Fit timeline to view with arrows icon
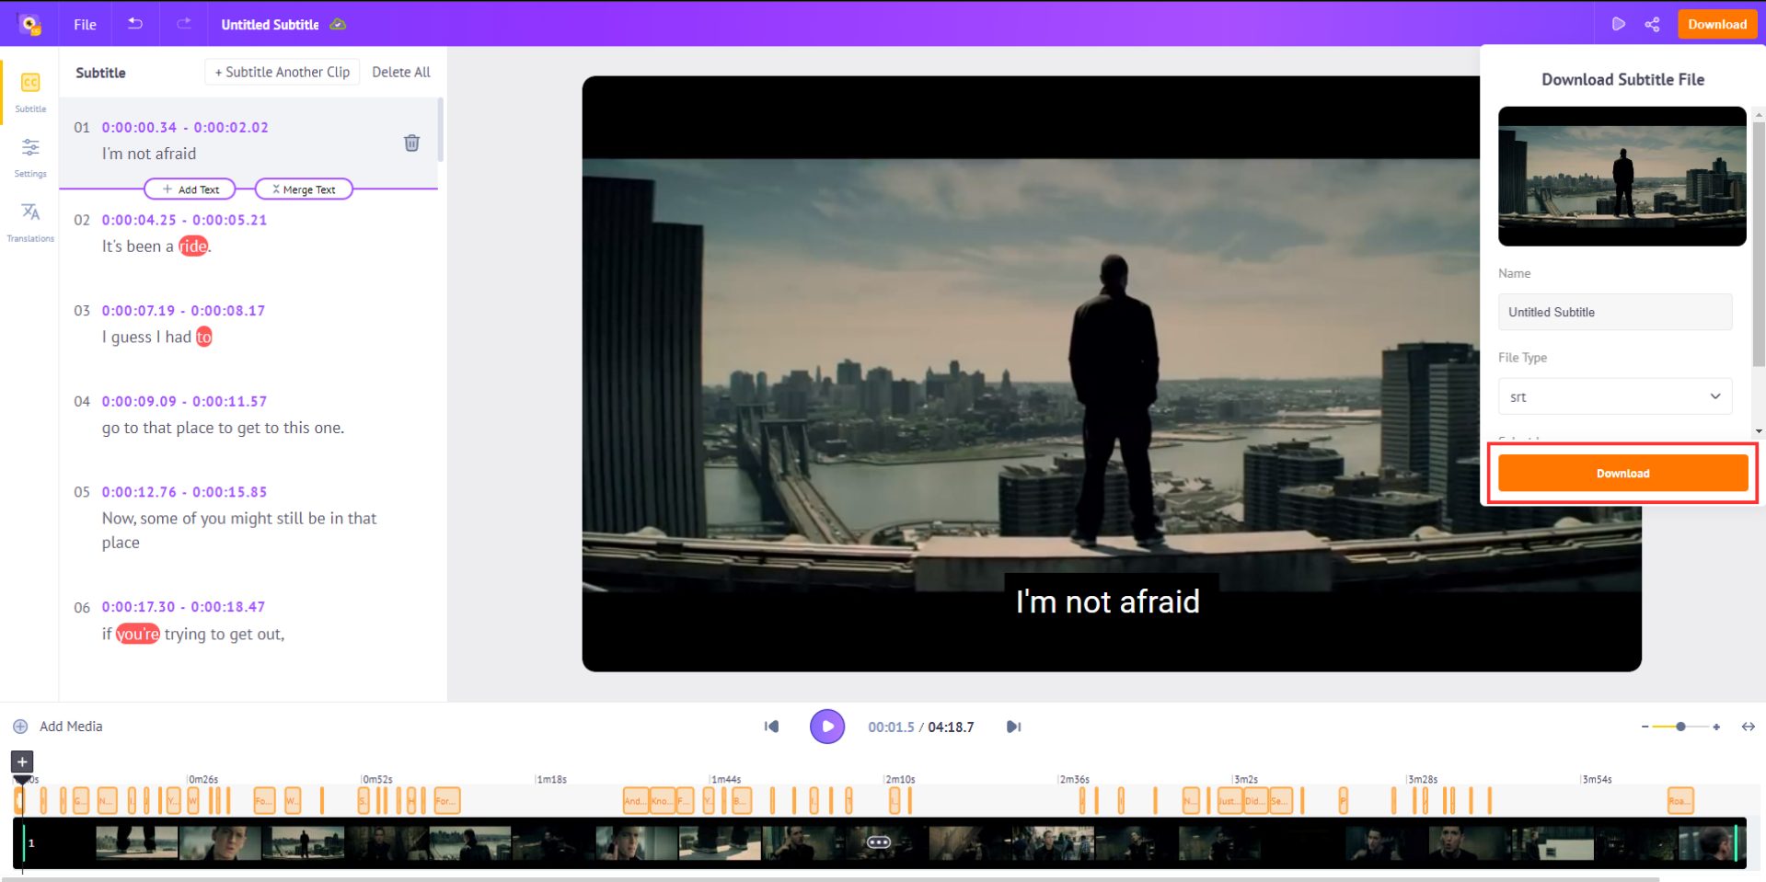The image size is (1766, 882). click(1747, 726)
